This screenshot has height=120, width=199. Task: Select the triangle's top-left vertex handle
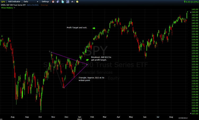pos(51,52)
